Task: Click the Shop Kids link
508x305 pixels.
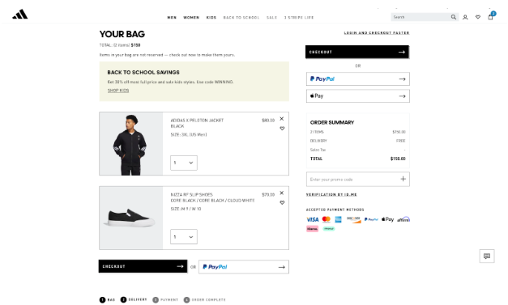Action: pos(118,91)
